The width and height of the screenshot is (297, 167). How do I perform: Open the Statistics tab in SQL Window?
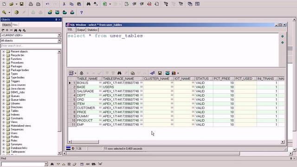(92, 30)
